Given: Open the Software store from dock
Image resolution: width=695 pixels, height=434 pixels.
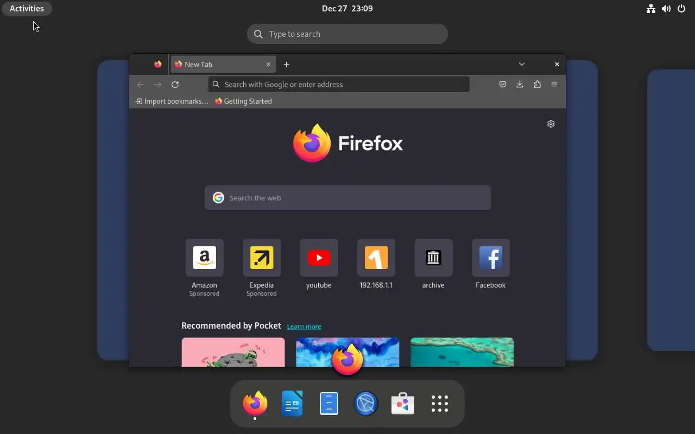Looking at the screenshot, I should tap(403, 404).
